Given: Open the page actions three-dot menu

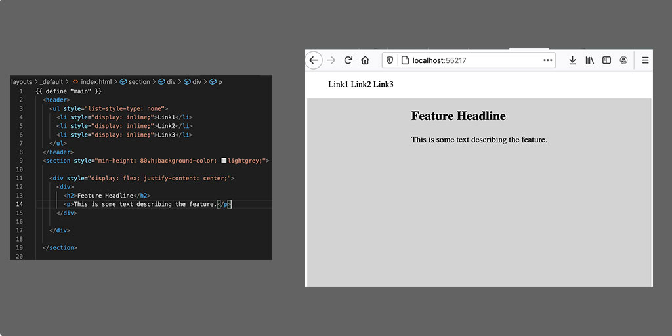Looking at the screenshot, I should (x=548, y=60).
